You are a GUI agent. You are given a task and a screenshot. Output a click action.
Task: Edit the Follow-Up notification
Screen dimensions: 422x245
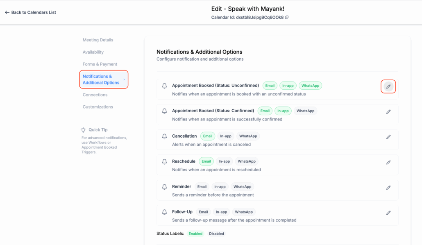(x=388, y=213)
